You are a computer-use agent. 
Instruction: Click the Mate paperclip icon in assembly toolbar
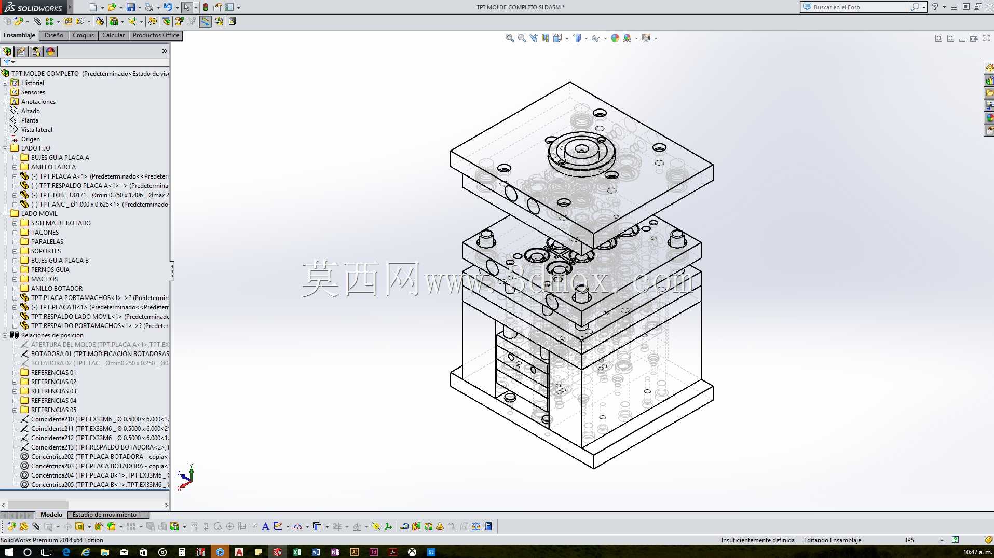(x=37, y=21)
